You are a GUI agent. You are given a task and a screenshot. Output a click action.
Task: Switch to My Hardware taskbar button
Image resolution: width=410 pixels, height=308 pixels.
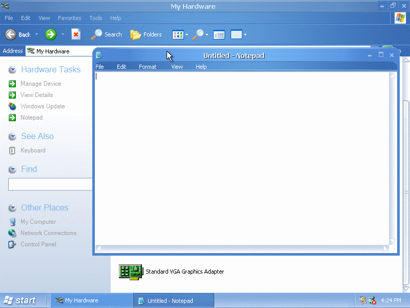point(91,300)
